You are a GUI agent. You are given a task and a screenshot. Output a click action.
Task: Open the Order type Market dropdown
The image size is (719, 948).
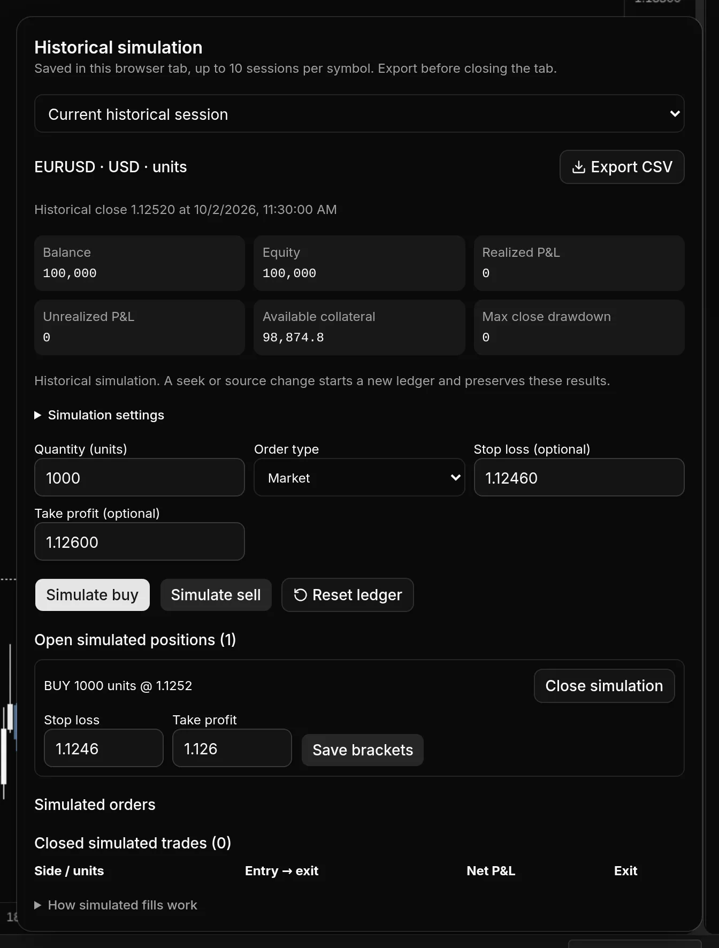coord(359,477)
